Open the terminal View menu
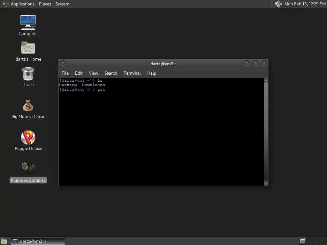The image size is (327, 245). (x=94, y=73)
